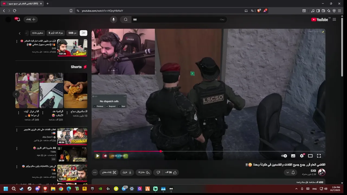The height and width of the screenshot is (195, 347).
Task: Open the Brave Wallet icon
Action: (x=323, y=11)
